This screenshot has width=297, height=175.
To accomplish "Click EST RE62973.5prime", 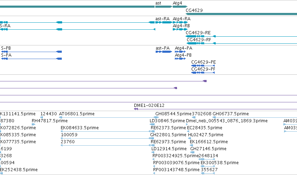I will (168, 142).
